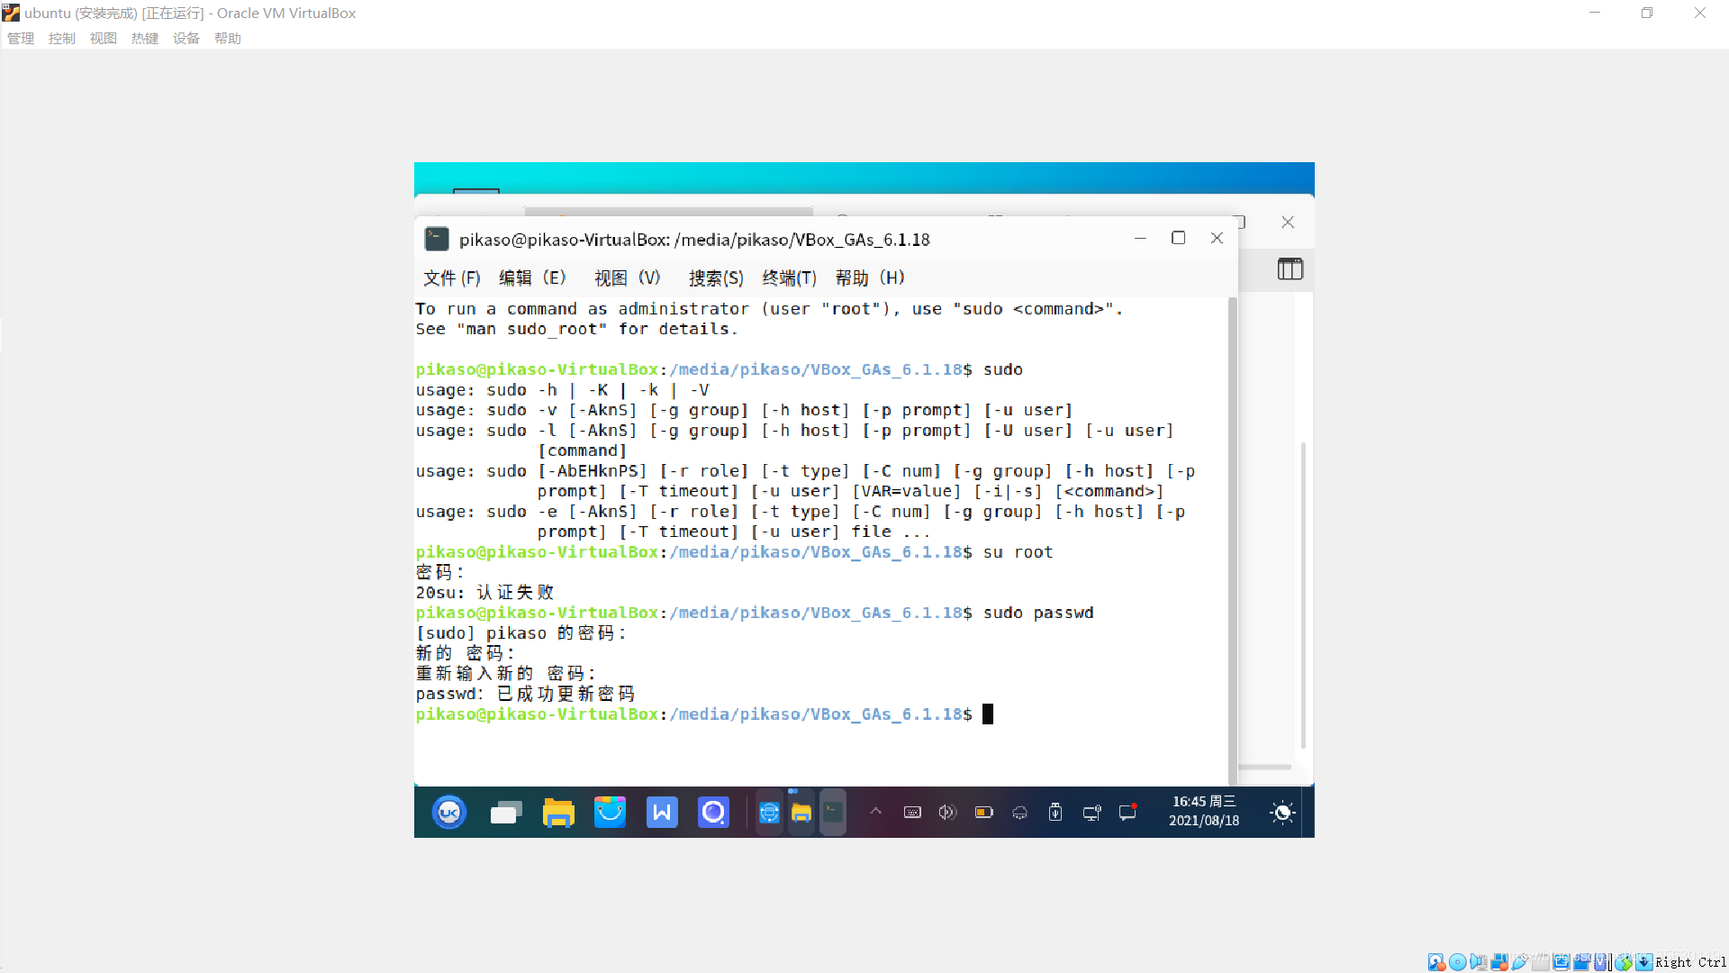Click the 'sudo passwd' command line

[x=755, y=613]
